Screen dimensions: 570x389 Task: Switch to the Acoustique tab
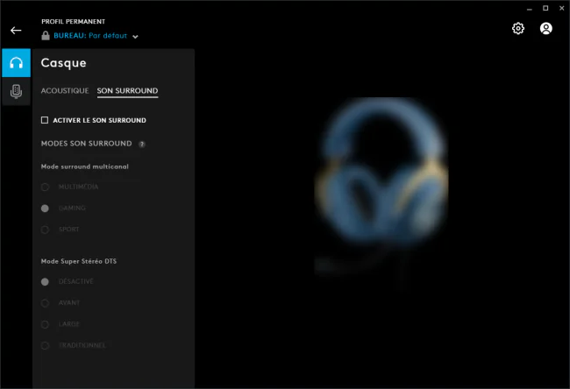[x=65, y=91]
